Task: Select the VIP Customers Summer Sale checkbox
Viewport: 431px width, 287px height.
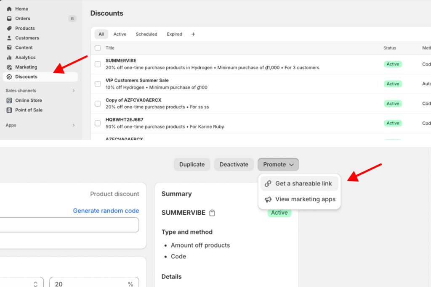Action: tap(98, 84)
